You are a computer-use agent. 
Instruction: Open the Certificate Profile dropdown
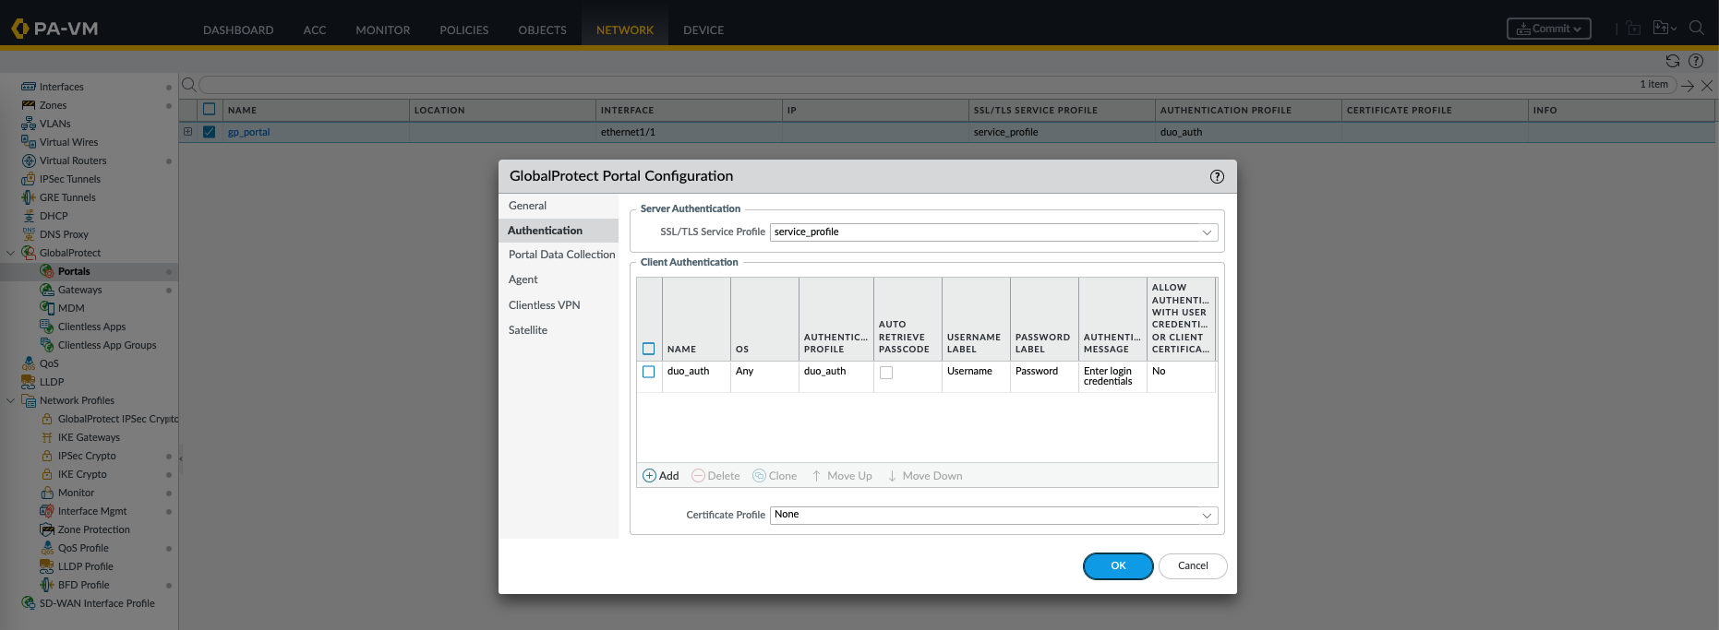1206,516
